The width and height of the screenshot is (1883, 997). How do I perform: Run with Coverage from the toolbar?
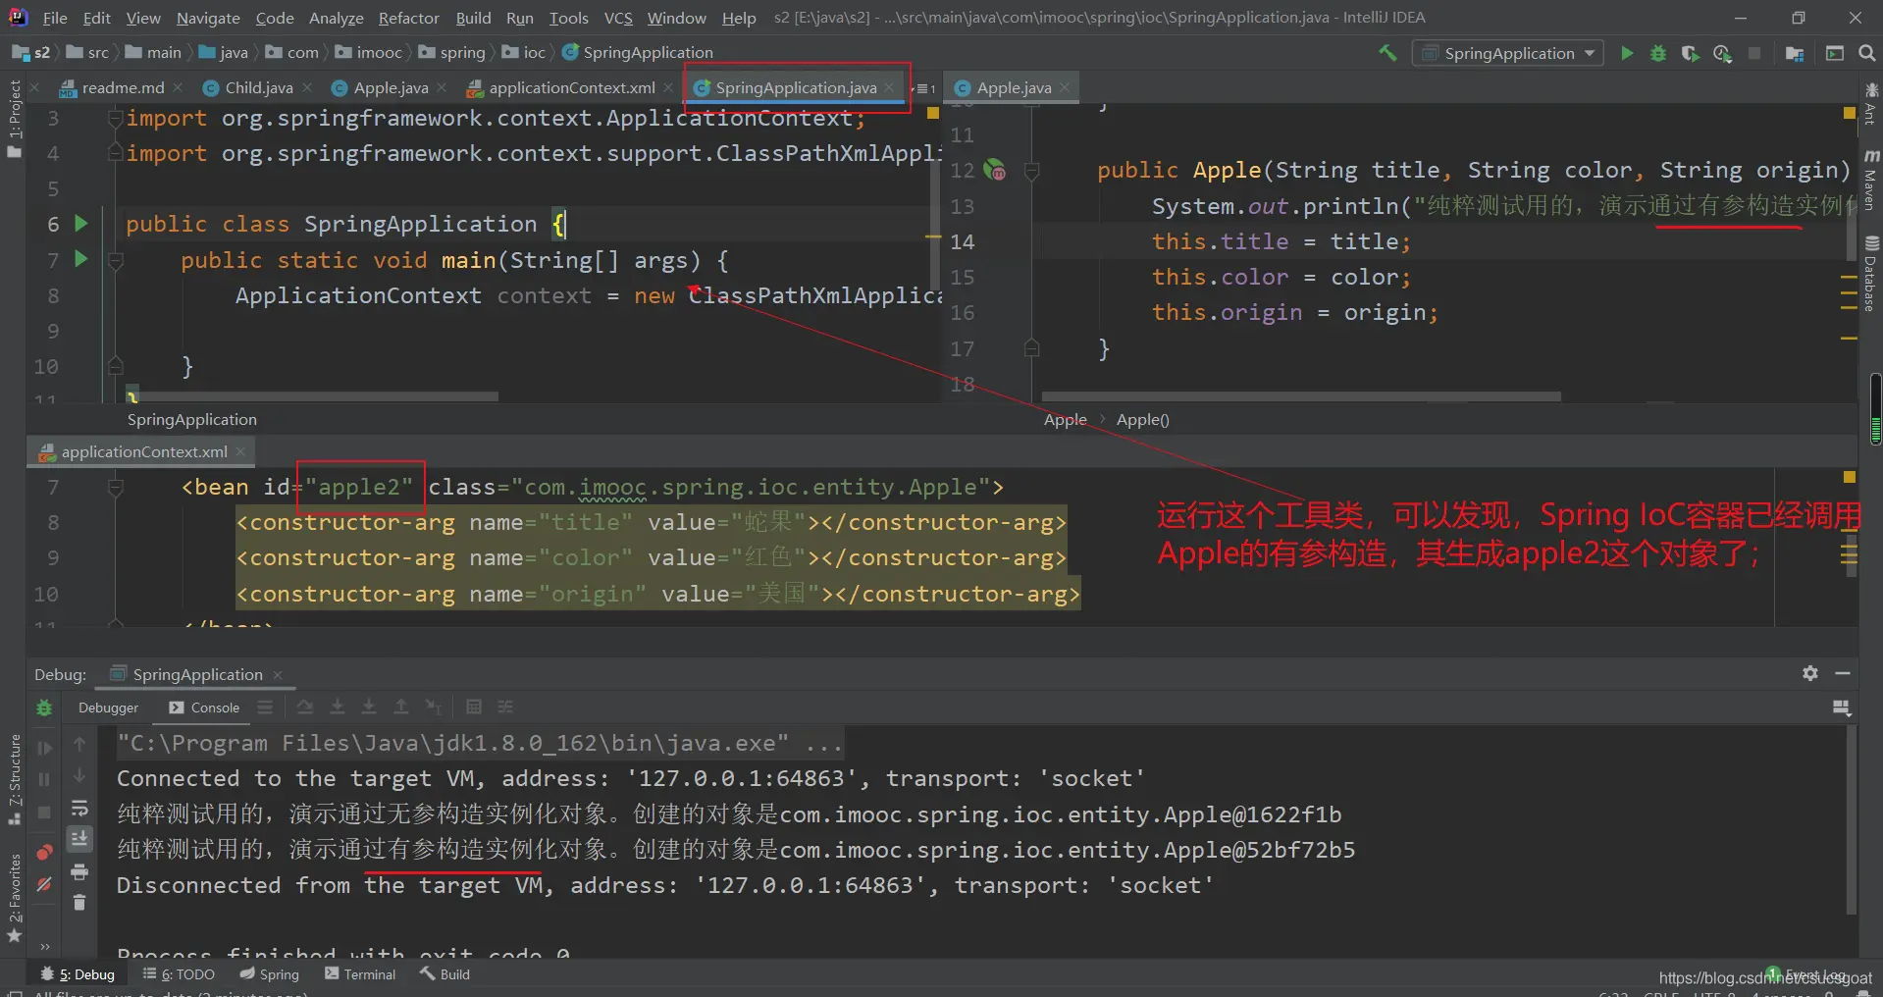pos(1690,53)
